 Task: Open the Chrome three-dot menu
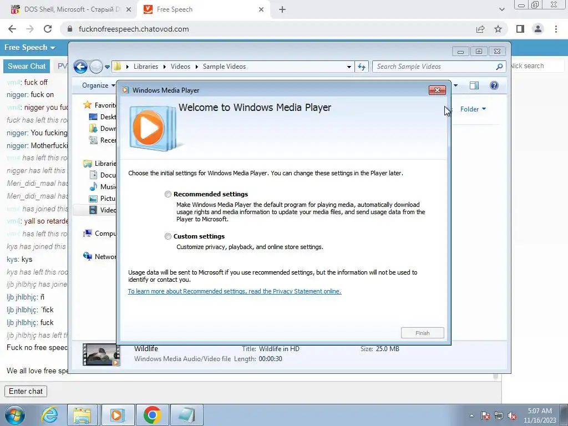556,29
